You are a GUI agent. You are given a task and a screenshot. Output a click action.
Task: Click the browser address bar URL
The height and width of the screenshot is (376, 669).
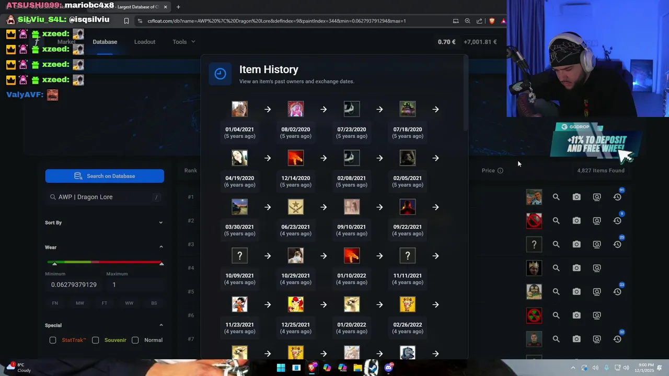276,21
